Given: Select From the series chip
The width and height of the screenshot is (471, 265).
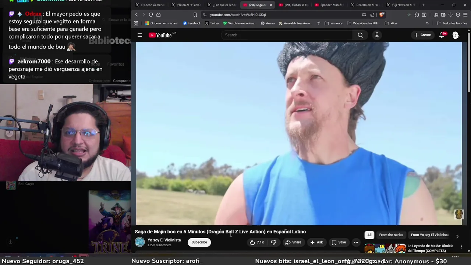Looking at the screenshot, I should click(x=391, y=235).
